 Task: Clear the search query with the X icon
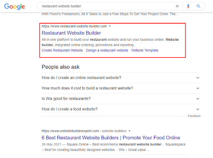[x=177, y=6]
